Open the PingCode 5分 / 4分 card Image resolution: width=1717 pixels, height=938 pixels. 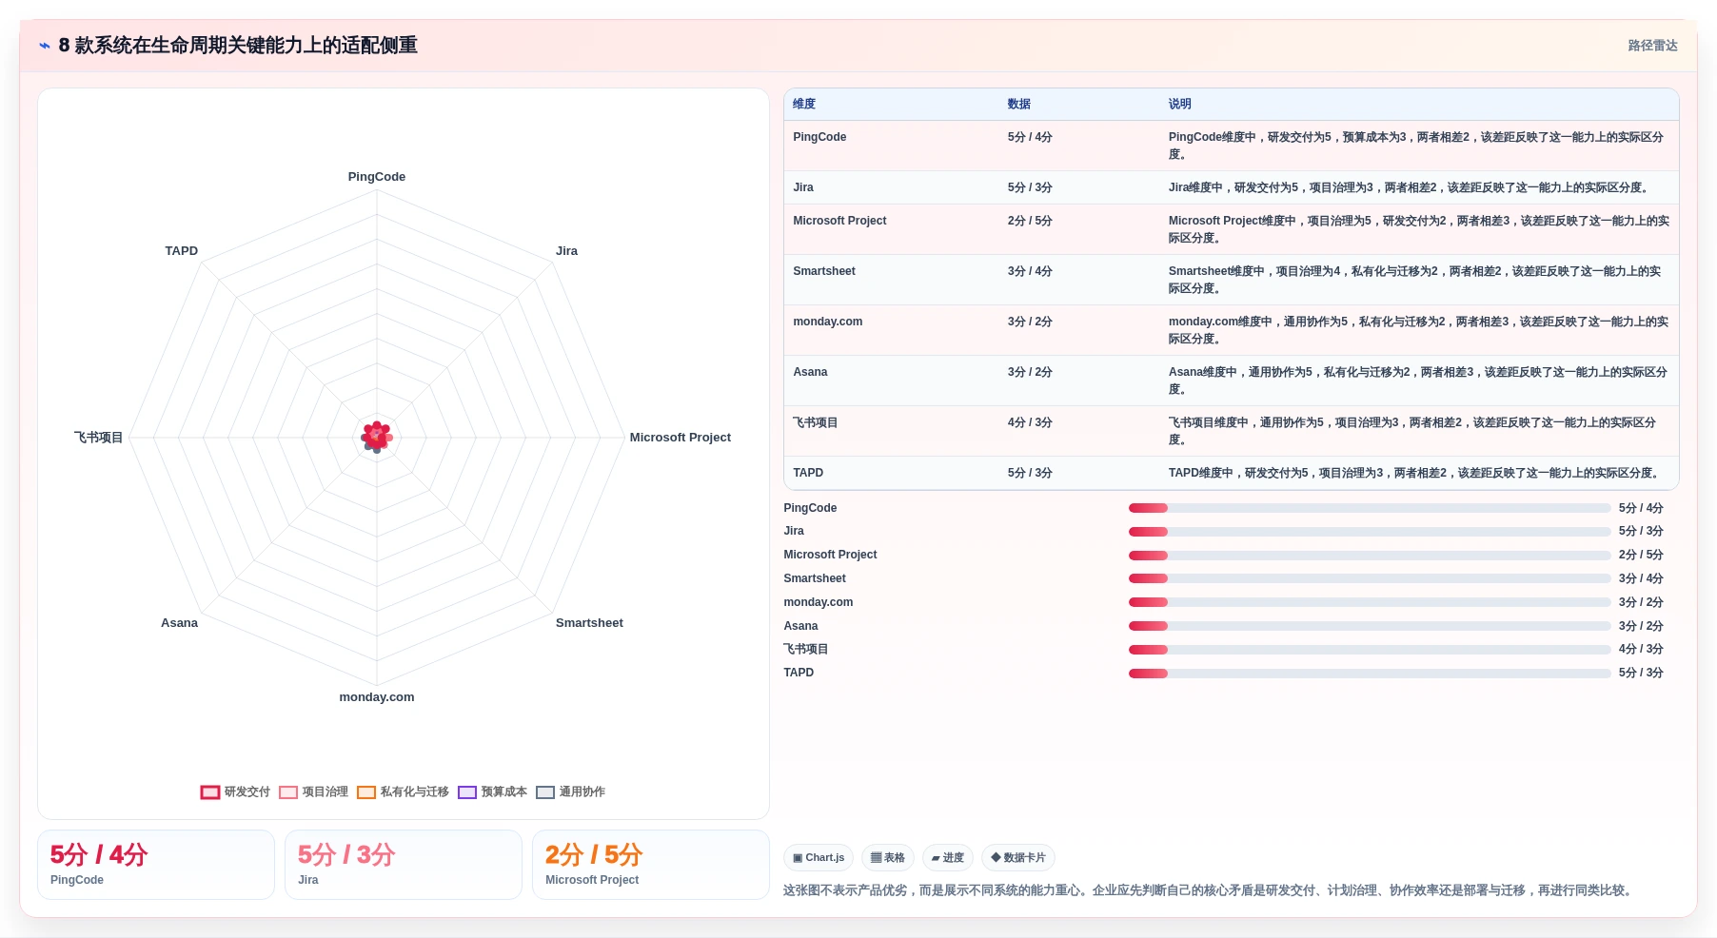tap(156, 865)
